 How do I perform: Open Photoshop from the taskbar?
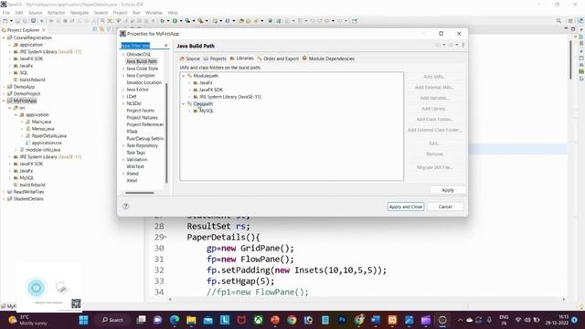pyautogui.click(x=342, y=320)
